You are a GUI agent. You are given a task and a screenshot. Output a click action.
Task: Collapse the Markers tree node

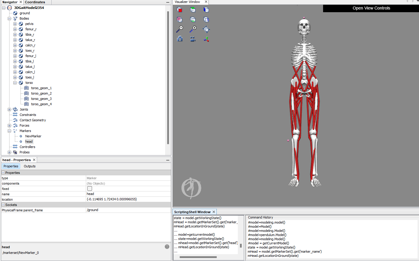[9, 131]
